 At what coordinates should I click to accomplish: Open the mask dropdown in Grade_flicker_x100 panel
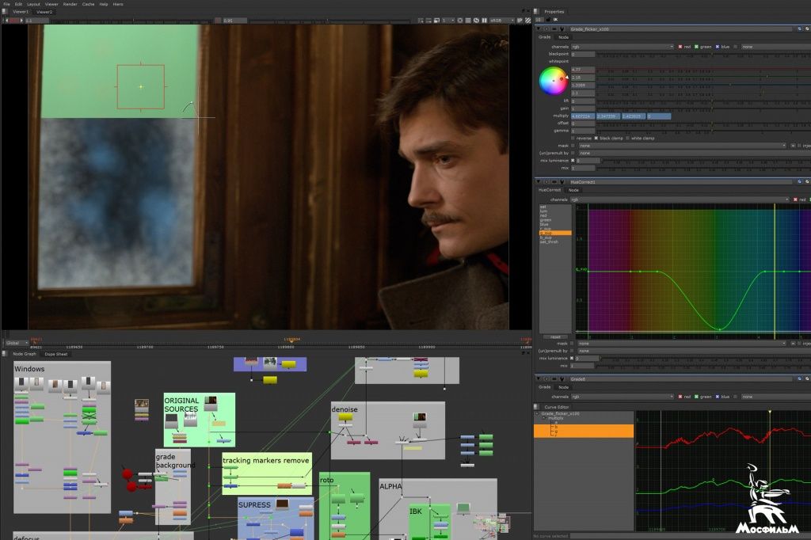[682, 146]
